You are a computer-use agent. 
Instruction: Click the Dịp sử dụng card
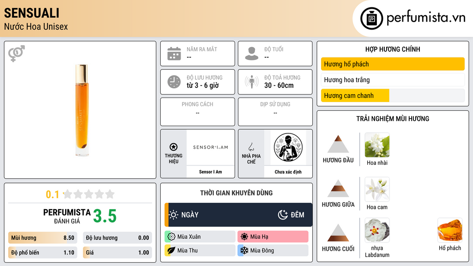[275, 112]
